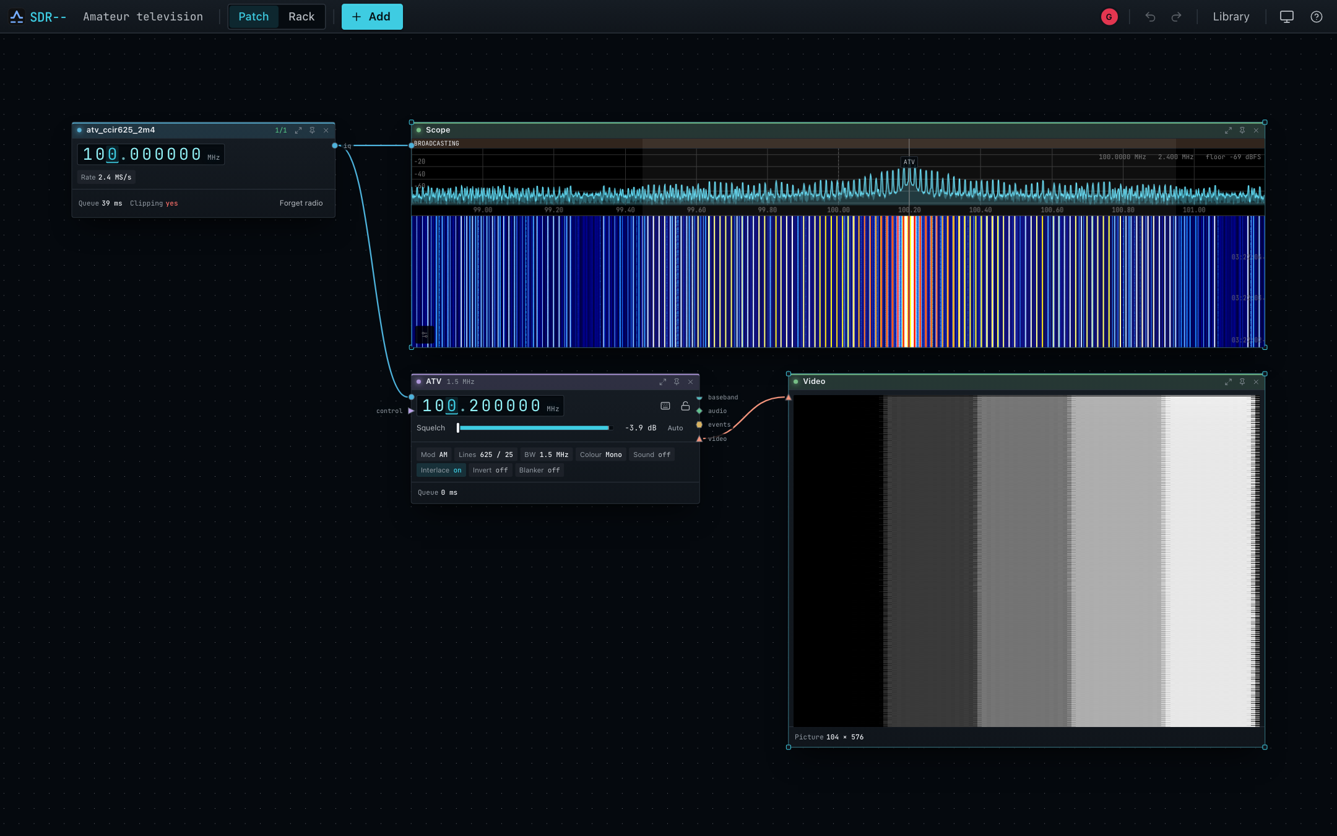This screenshot has height=836, width=1337.
Task: Toggle Sound off in ATV module
Action: 651,455
